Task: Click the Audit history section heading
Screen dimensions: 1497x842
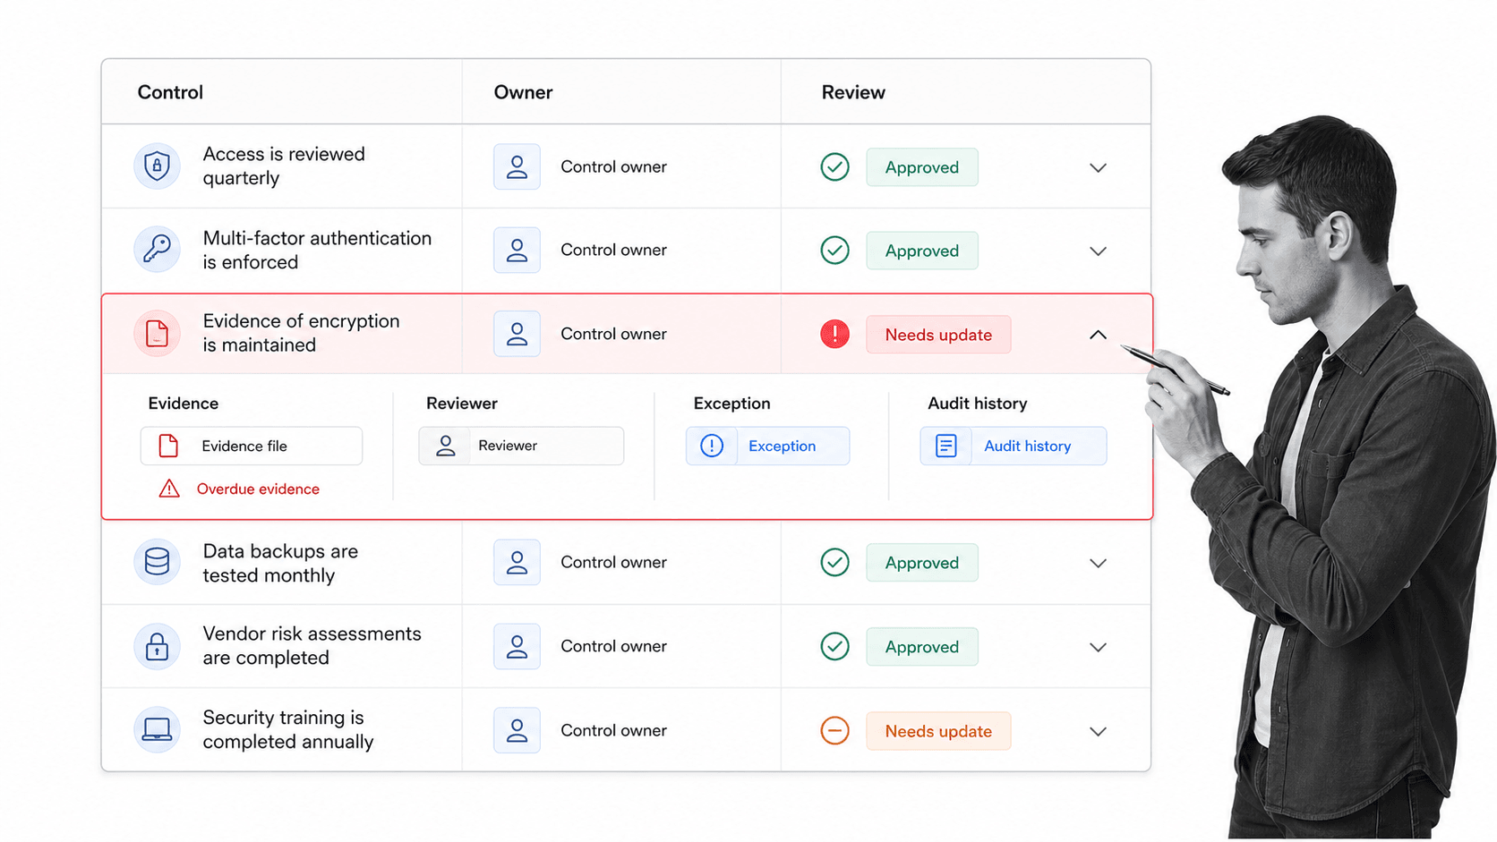Action: coord(978,404)
